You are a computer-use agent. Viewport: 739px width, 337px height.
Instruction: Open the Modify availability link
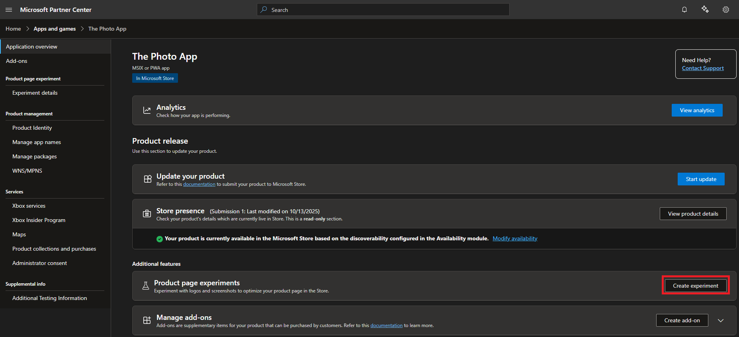pos(515,238)
